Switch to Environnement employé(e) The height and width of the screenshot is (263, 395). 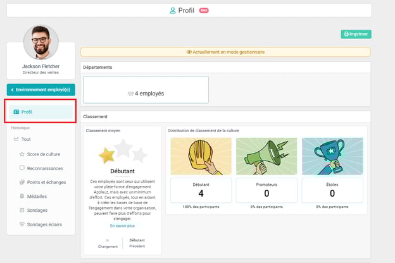pyautogui.click(x=41, y=90)
